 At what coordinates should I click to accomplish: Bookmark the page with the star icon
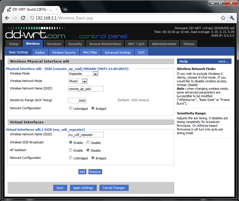[x=223, y=18]
